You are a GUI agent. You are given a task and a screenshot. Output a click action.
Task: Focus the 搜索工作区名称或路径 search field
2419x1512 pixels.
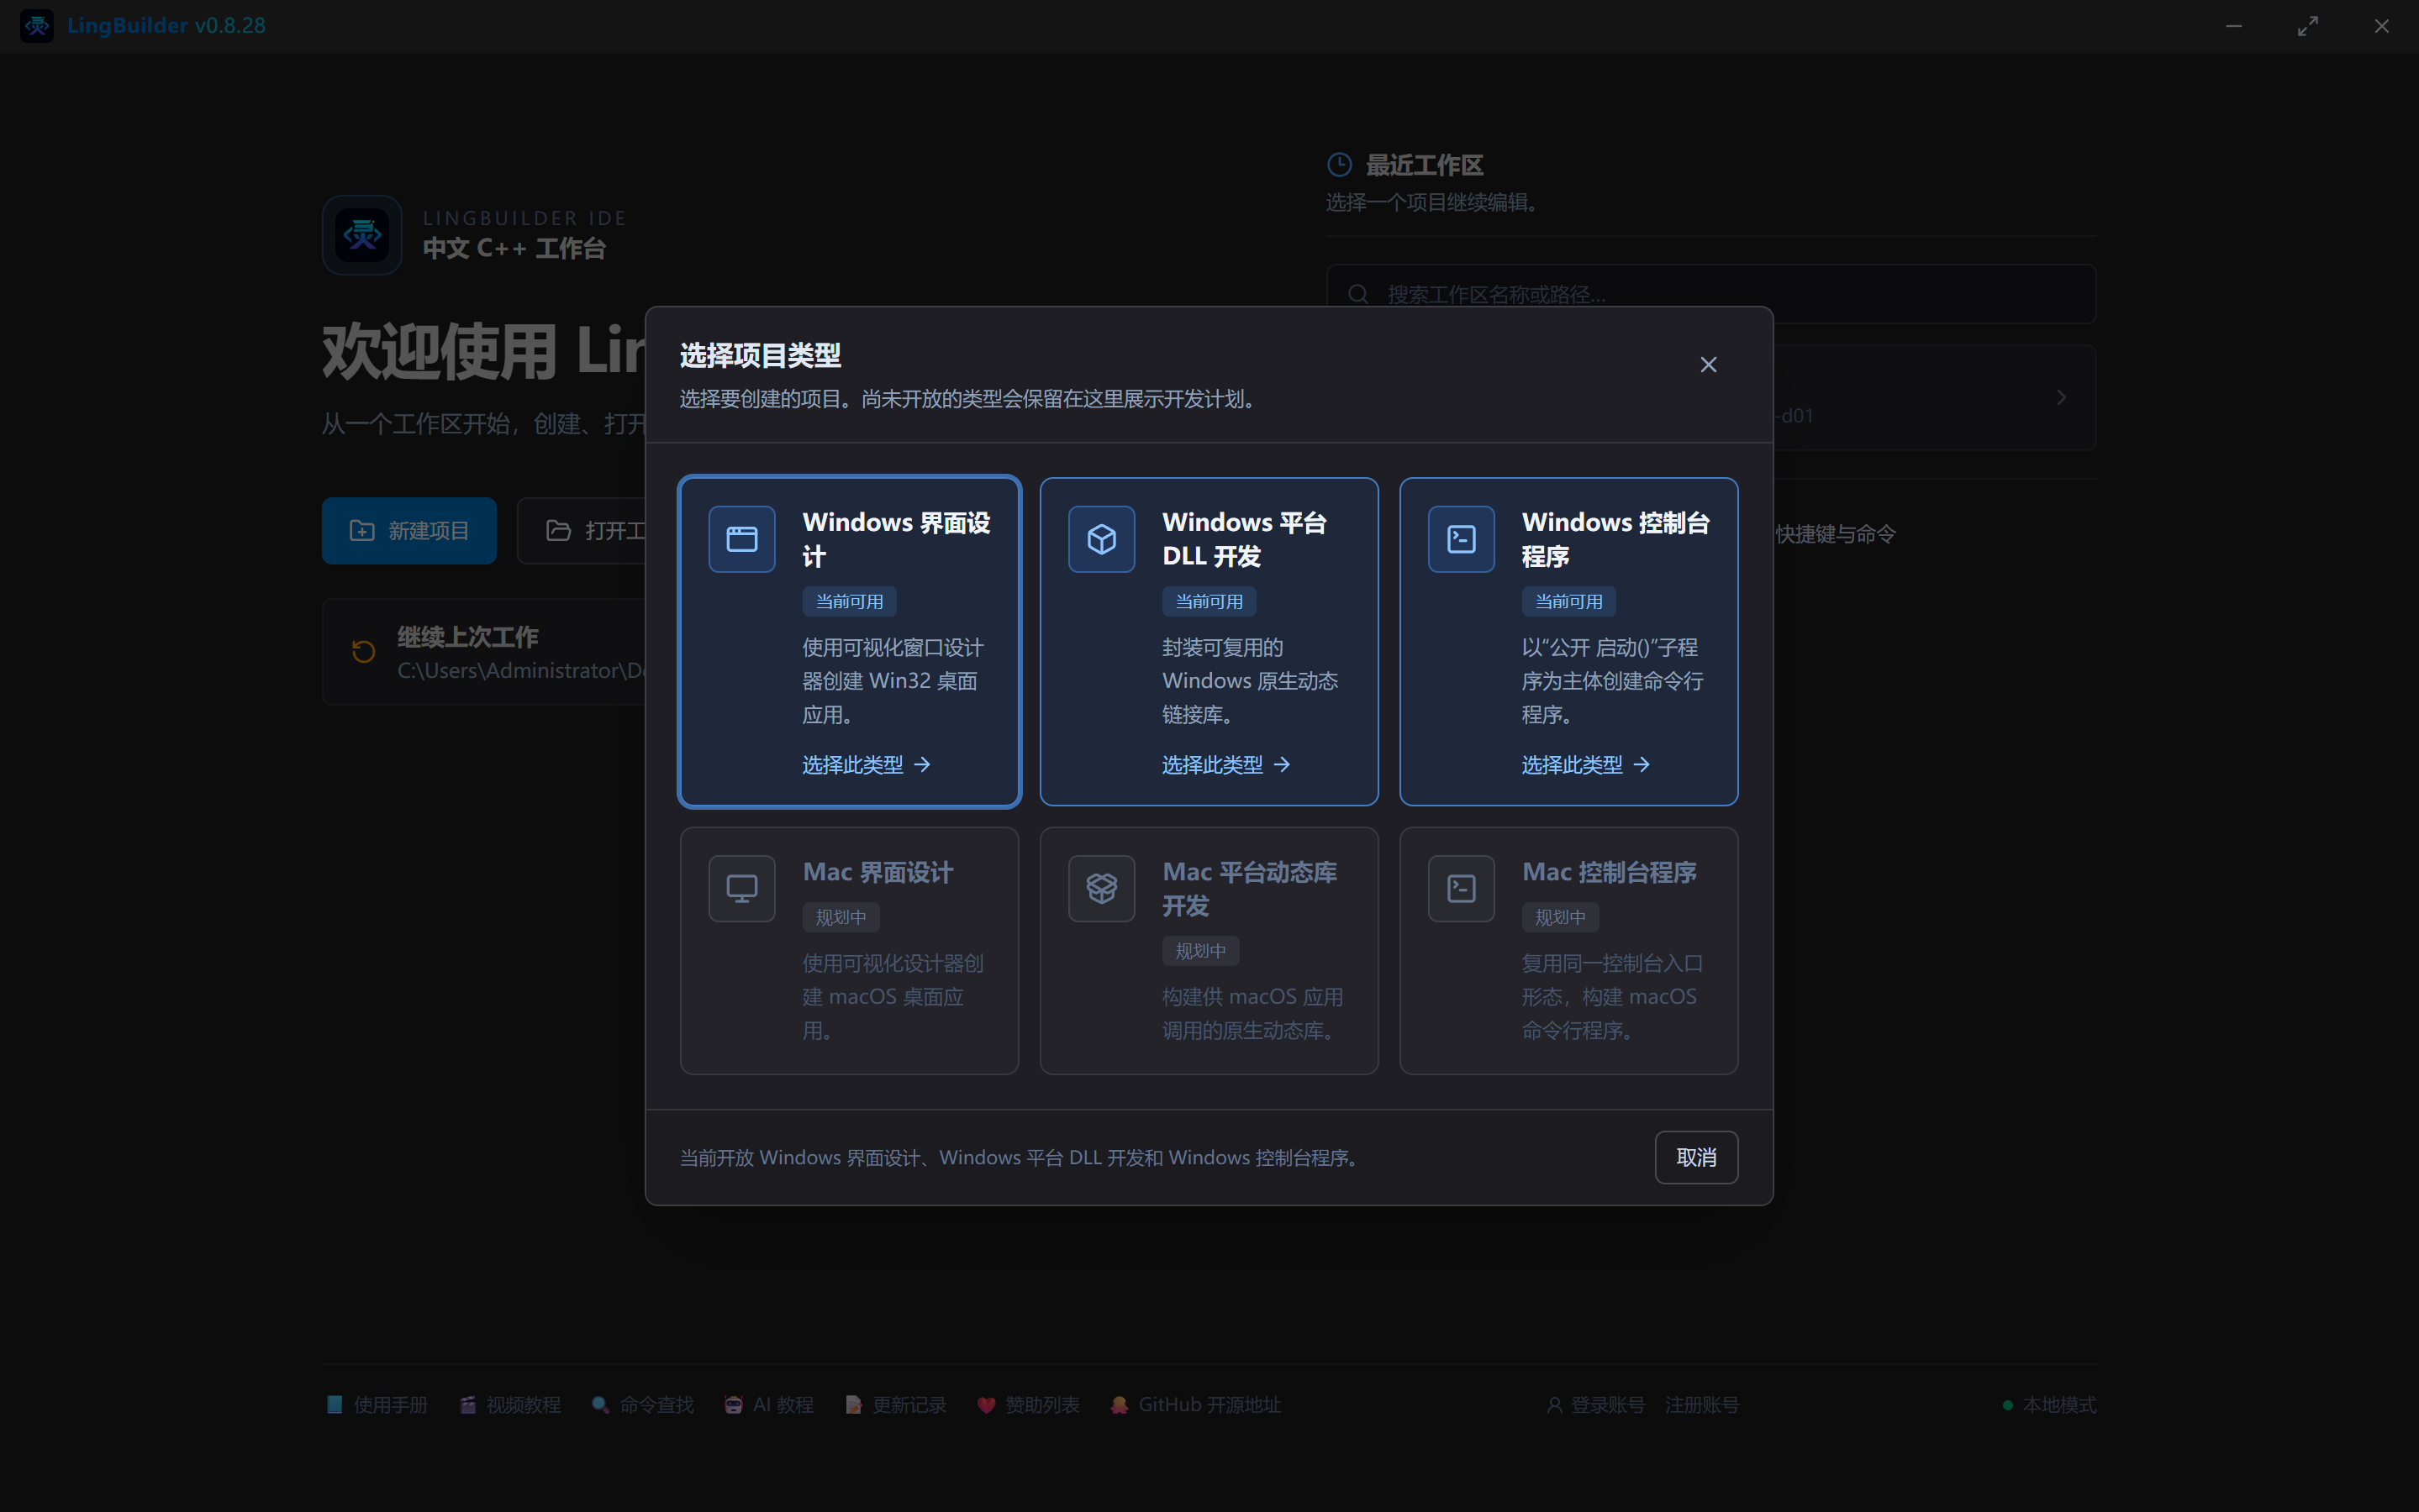[1710, 294]
